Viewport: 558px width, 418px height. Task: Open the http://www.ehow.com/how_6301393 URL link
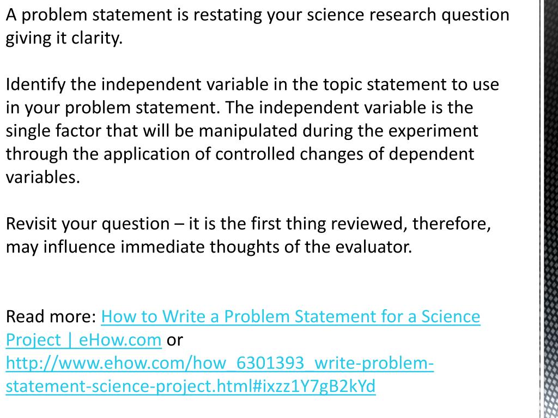pyautogui.click(x=220, y=363)
